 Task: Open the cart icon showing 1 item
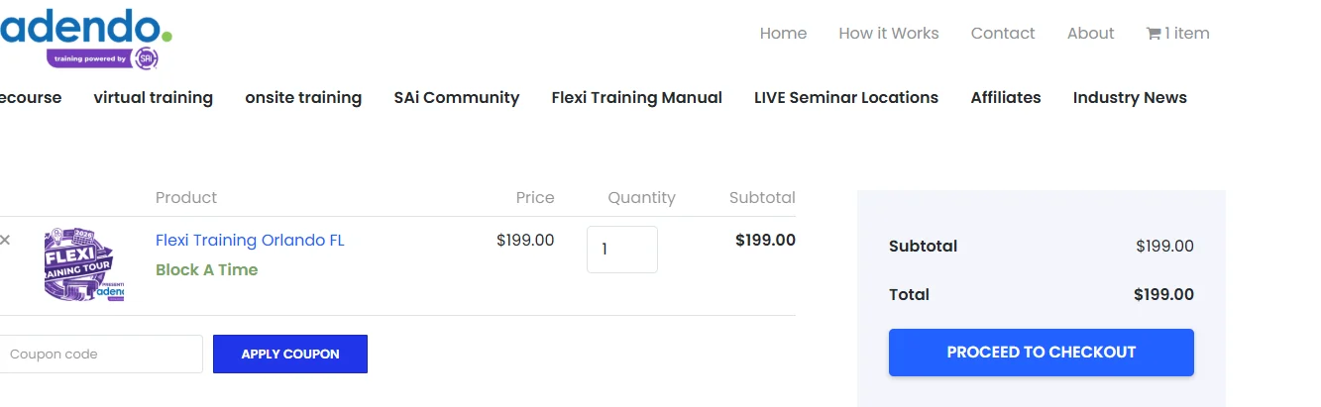point(1177,33)
